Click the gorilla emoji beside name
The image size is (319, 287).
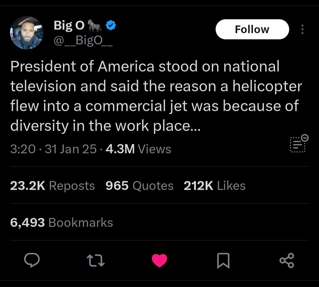click(94, 25)
